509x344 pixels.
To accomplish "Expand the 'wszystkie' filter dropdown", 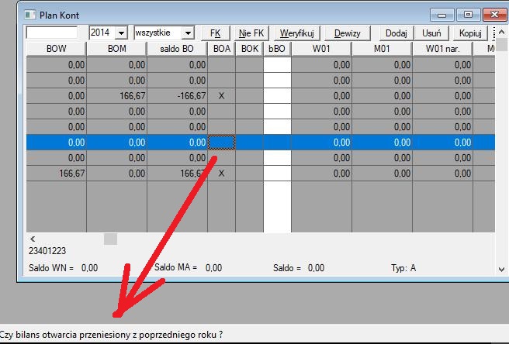I will 187,33.
